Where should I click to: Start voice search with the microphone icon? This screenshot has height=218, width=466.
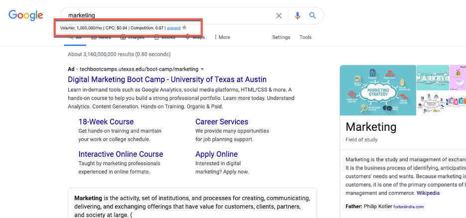pyautogui.click(x=298, y=16)
